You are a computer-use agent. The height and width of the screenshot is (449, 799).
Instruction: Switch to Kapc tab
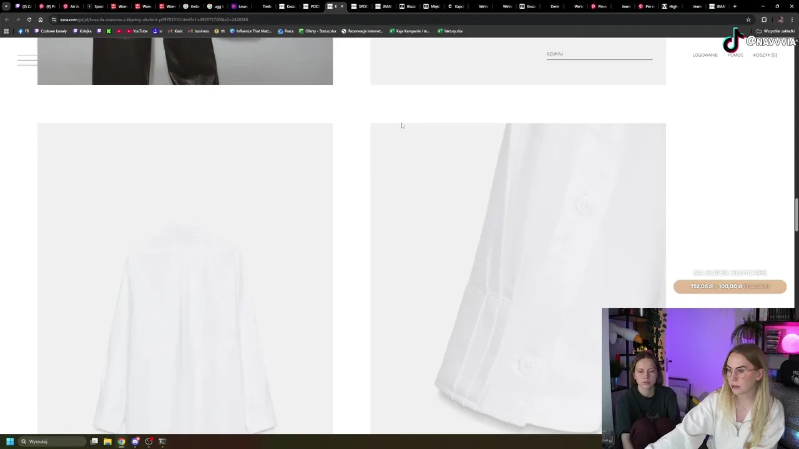pos(456,6)
